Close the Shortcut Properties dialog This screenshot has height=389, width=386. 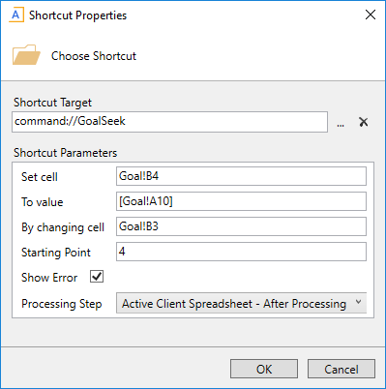coord(371,15)
